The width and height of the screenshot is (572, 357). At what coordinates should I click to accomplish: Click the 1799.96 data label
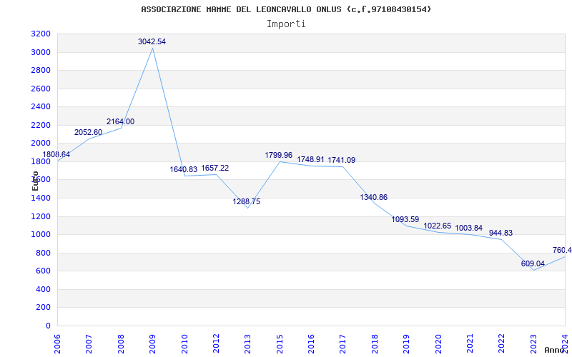[x=278, y=155]
